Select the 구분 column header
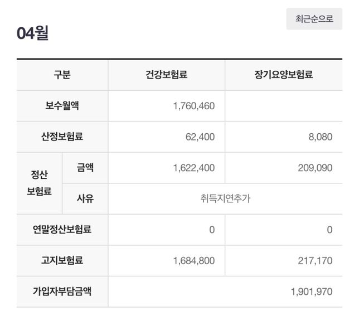Image resolution: width=359 pixels, height=316 pixels. point(62,75)
